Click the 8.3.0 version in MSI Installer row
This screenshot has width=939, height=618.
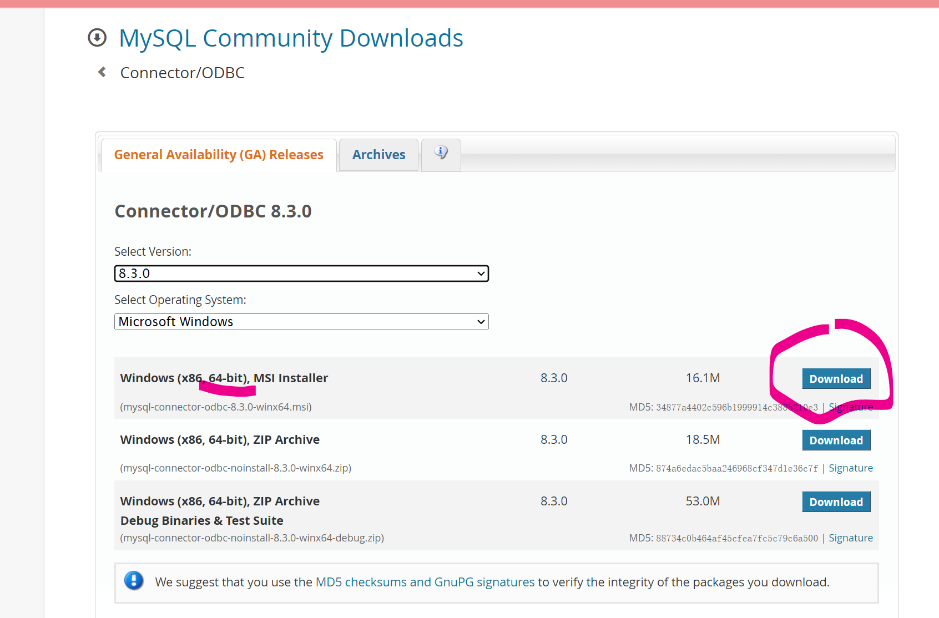tap(554, 378)
